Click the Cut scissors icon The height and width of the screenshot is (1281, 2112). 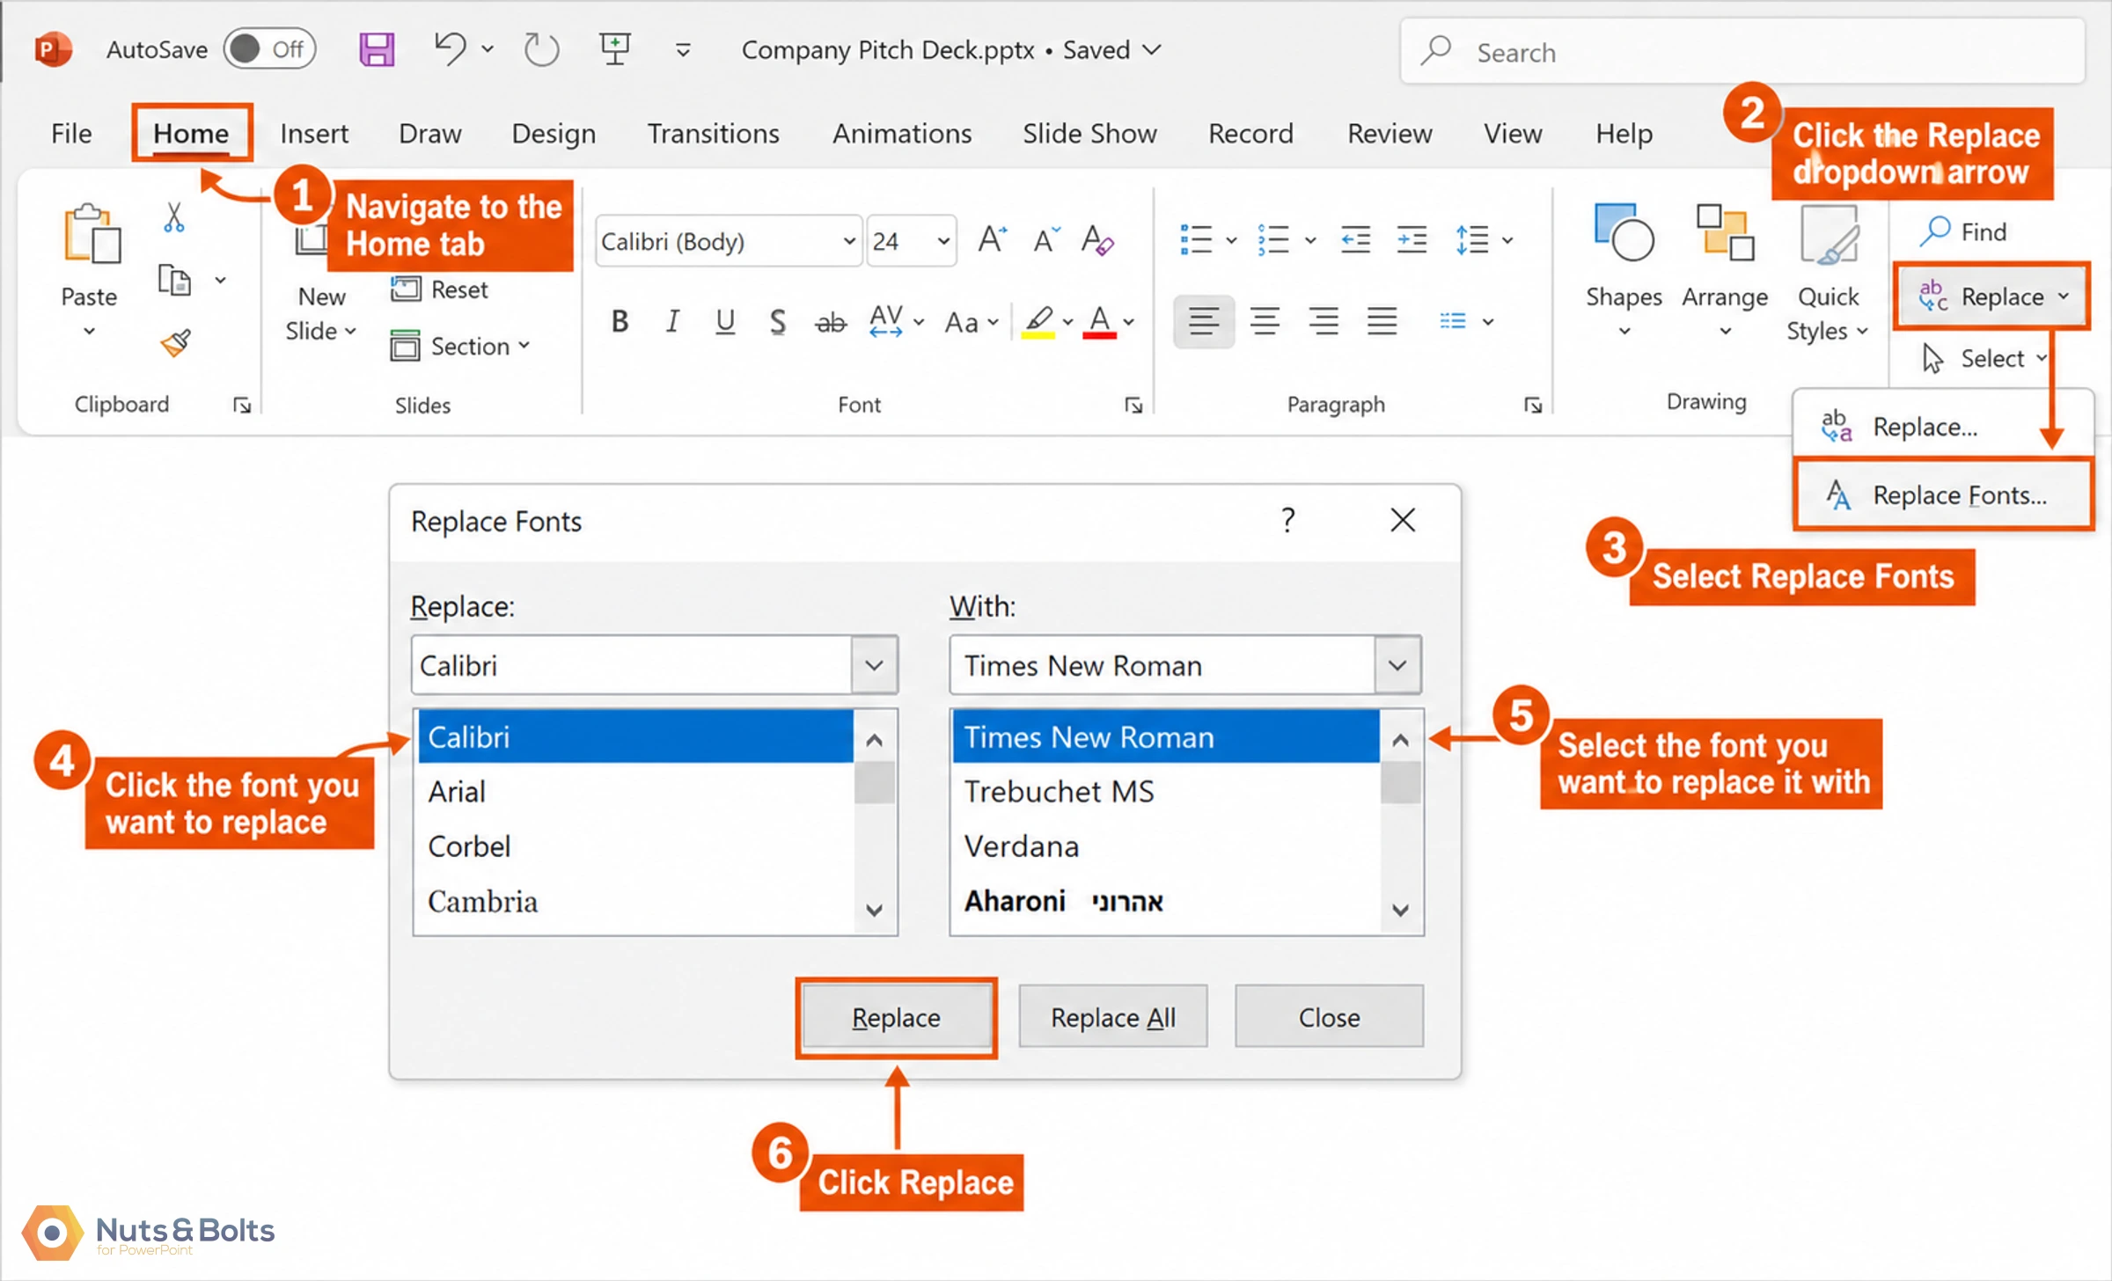click(x=173, y=217)
